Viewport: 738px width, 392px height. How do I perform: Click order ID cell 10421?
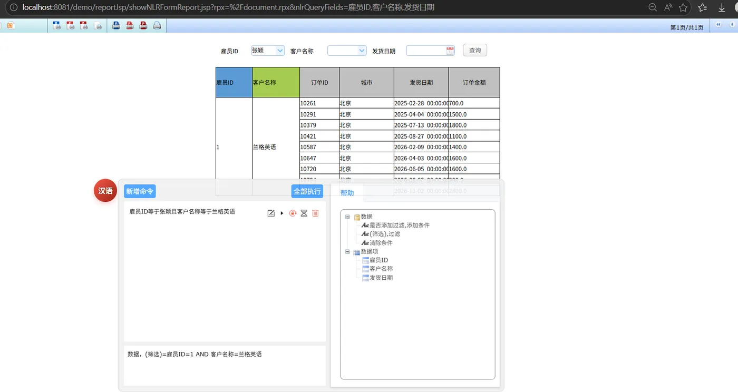coord(319,136)
